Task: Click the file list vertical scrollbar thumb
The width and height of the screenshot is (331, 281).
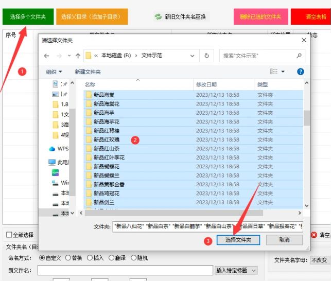Action: [307, 118]
